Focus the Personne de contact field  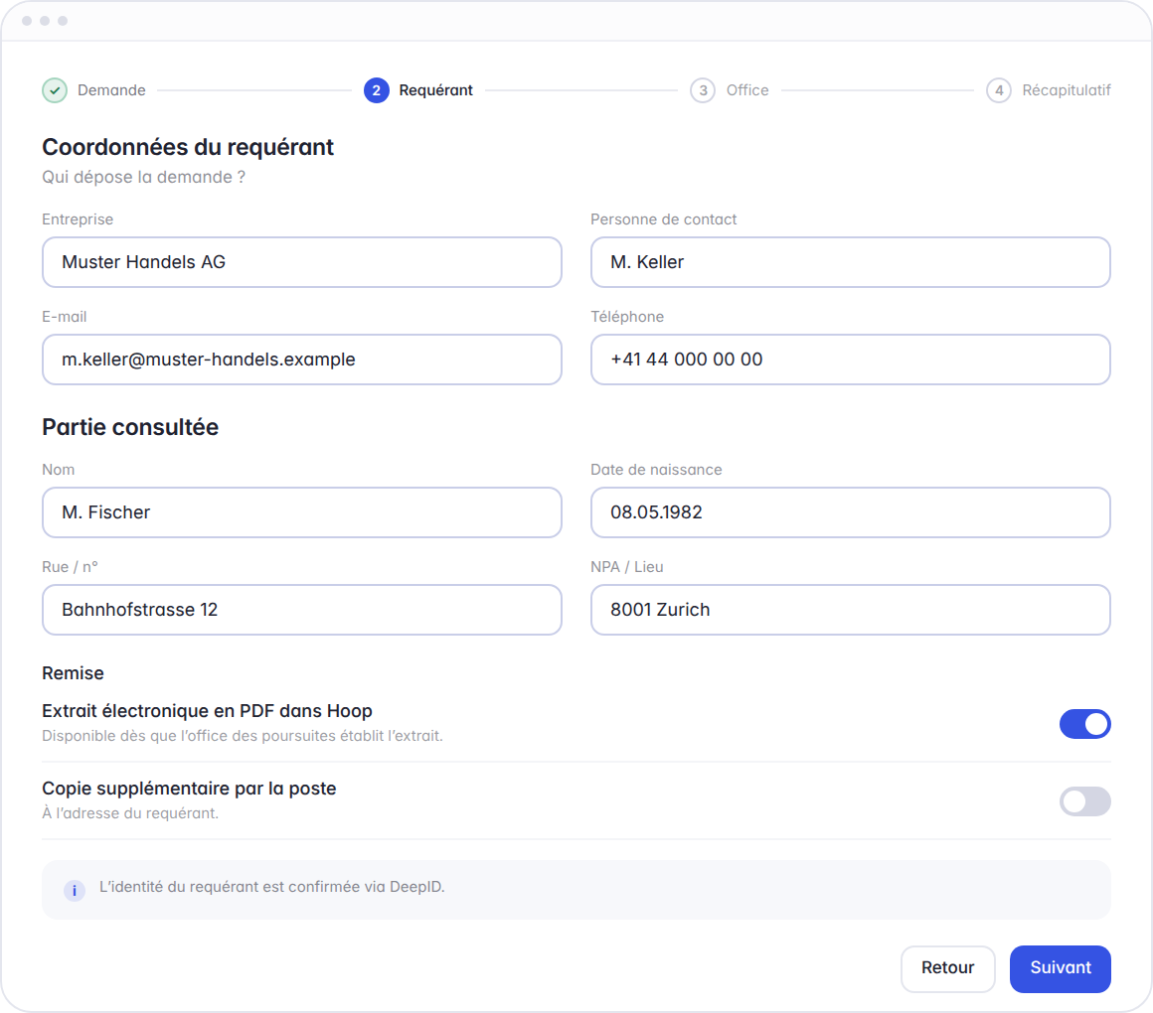pos(851,262)
